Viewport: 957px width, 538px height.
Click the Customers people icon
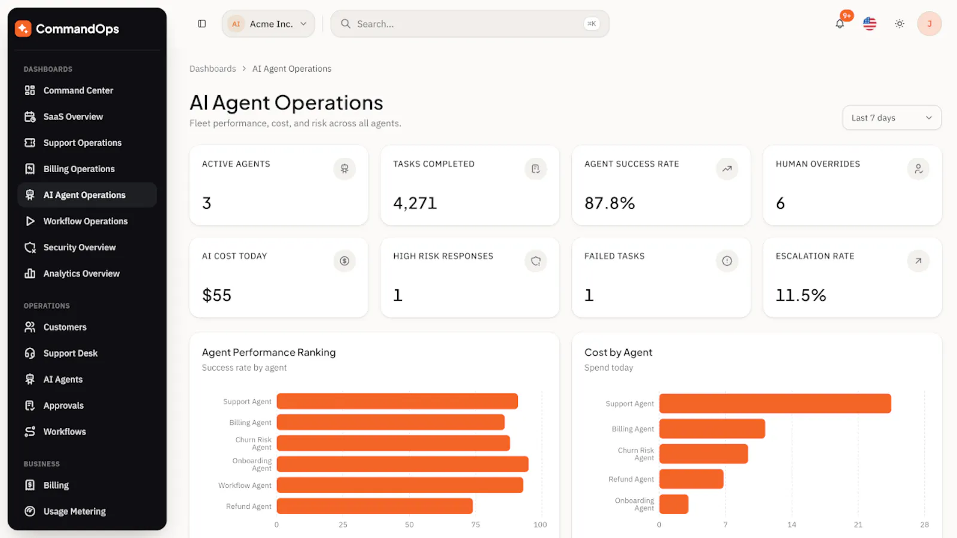coord(30,327)
